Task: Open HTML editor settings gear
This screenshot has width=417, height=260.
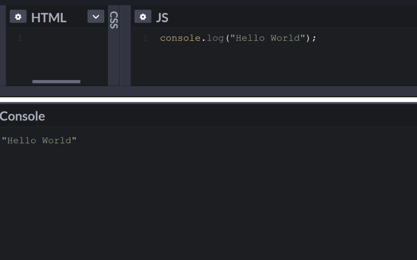Action: point(18,17)
